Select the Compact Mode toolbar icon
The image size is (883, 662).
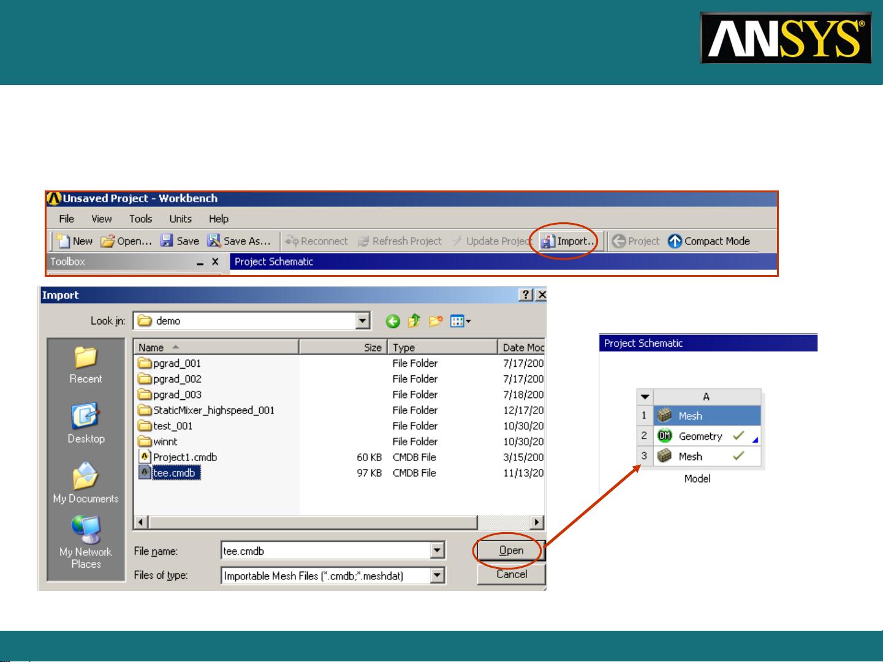[x=675, y=241]
